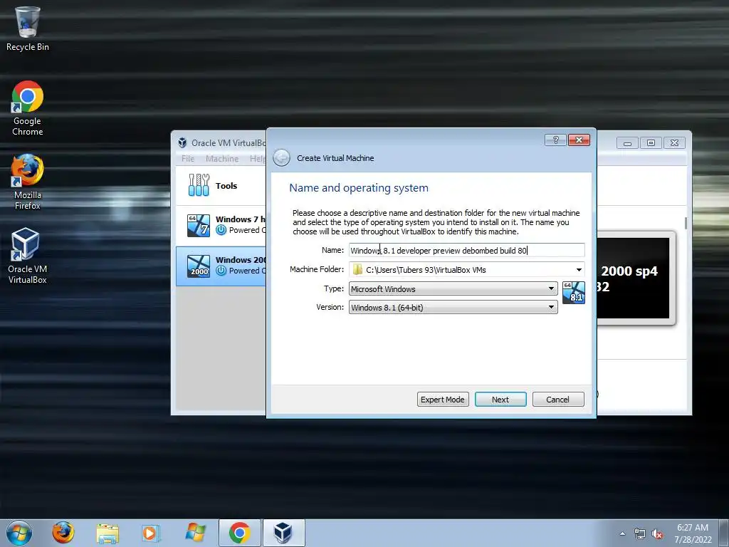729x547 pixels.
Task: Click the VirtualBox cube icon in title bar
Action: [182, 142]
